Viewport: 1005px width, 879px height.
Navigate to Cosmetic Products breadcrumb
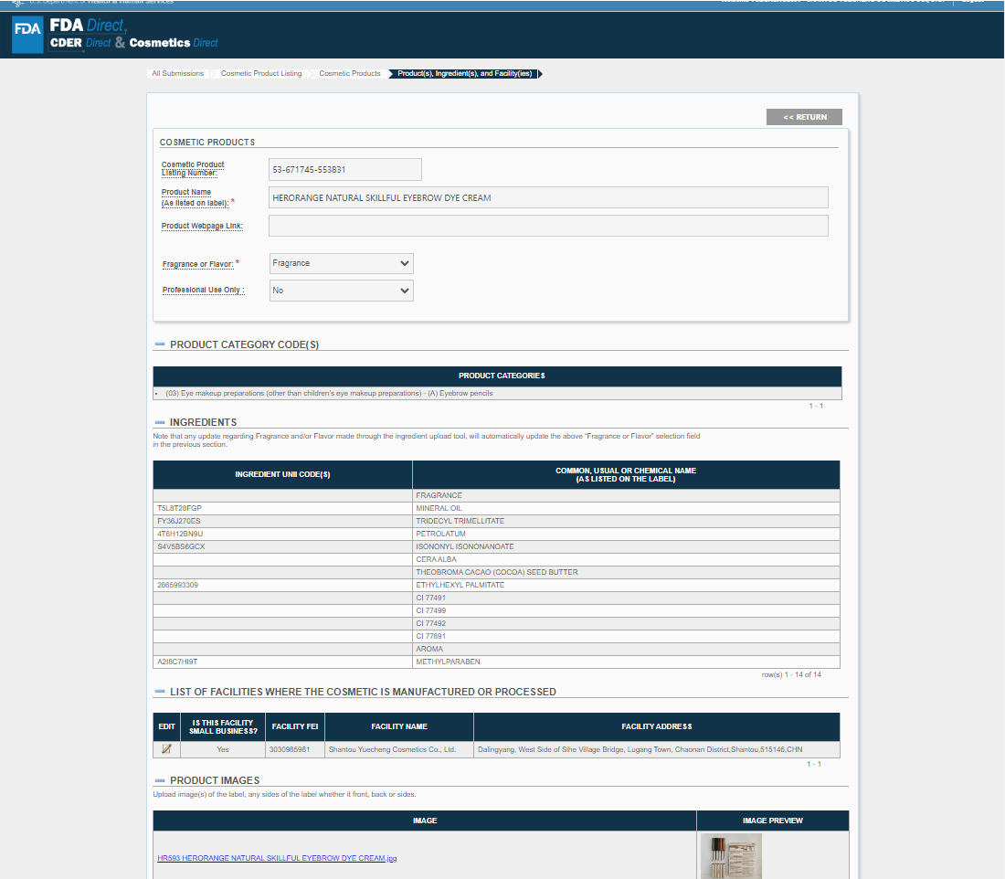coord(349,73)
